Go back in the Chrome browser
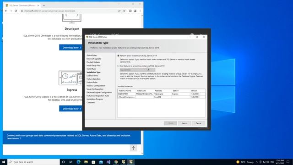The width and height of the screenshot is (293, 165). coord(6,11)
